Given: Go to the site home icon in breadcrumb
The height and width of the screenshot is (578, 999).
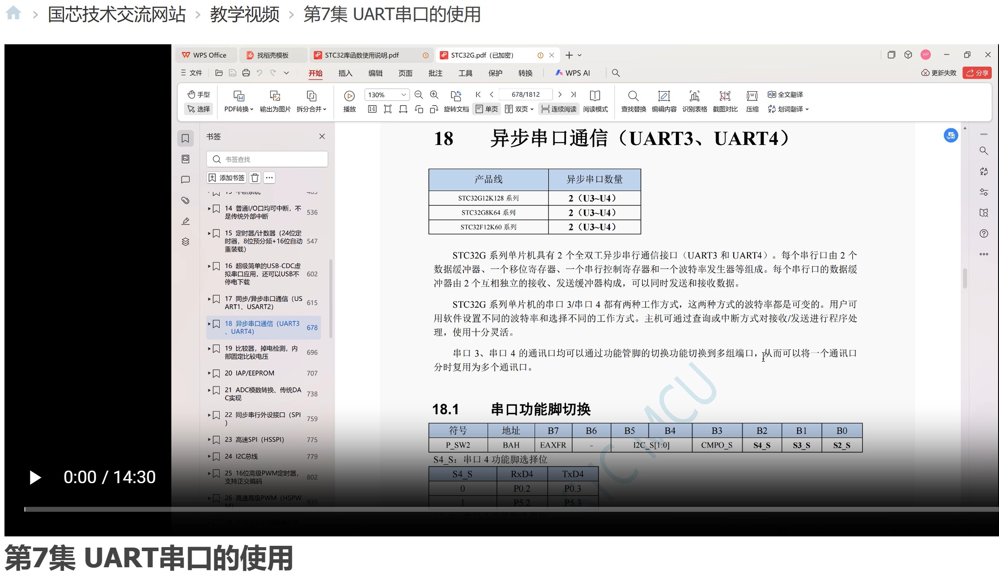Looking at the screenshot, I should coord(13,13).
